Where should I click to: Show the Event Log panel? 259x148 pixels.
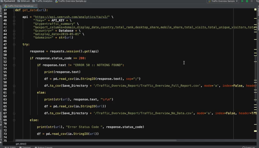pyautogui.click(x=250, y=147)
